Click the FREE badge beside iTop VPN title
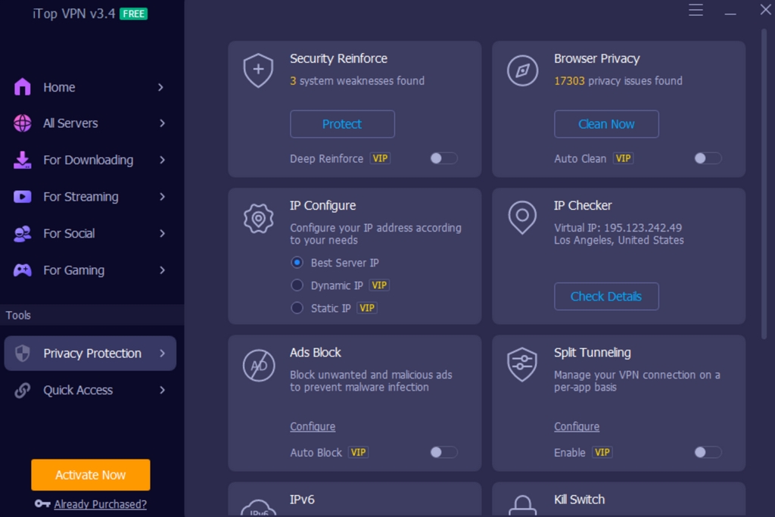The height and width of the screenshot is (517, 775). click(x=133, y=14)
